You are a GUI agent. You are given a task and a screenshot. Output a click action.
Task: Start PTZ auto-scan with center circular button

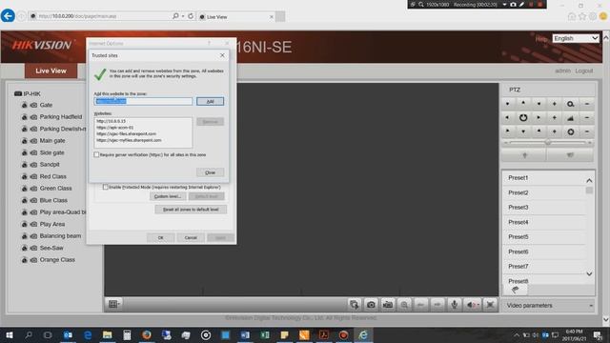pos(523,117)
